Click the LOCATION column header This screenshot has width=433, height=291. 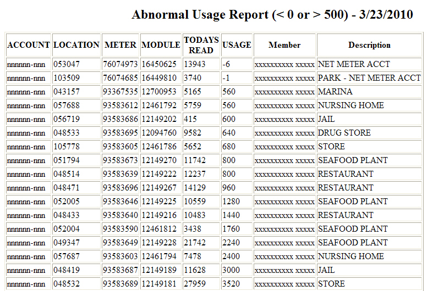pyautogui.click(x=76, y=45)
